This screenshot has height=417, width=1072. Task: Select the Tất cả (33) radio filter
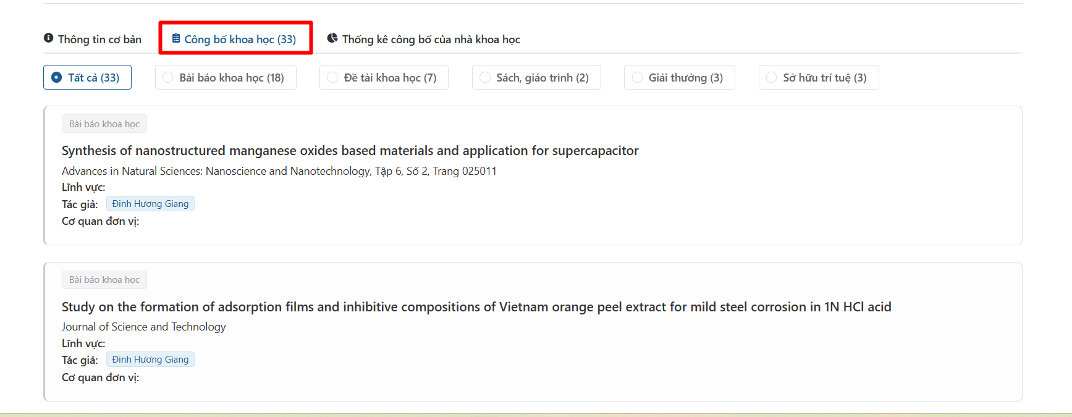(57, 77)
